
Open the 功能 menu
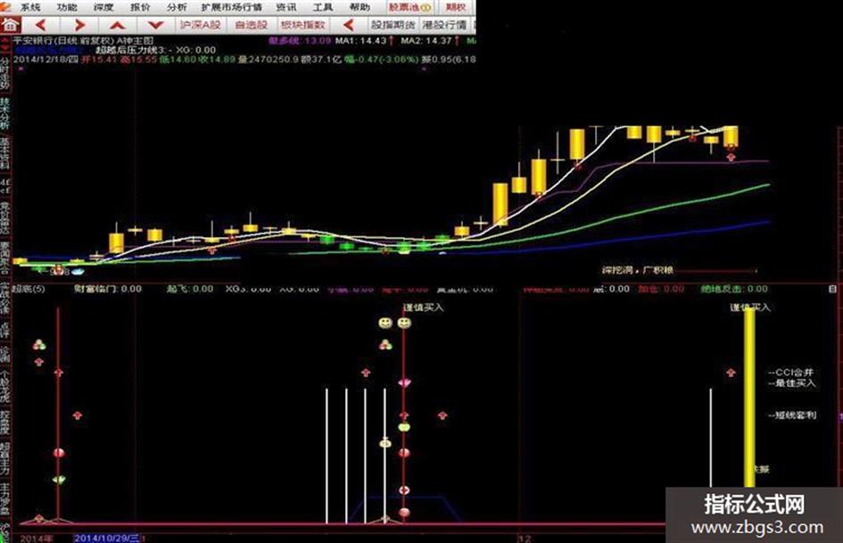[67, 7]
